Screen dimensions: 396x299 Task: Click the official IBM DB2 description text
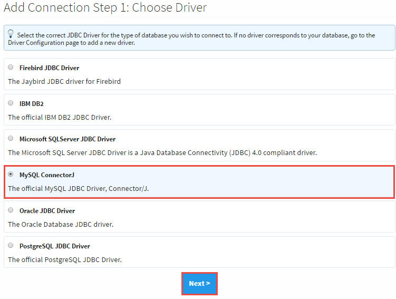(60, 117)
